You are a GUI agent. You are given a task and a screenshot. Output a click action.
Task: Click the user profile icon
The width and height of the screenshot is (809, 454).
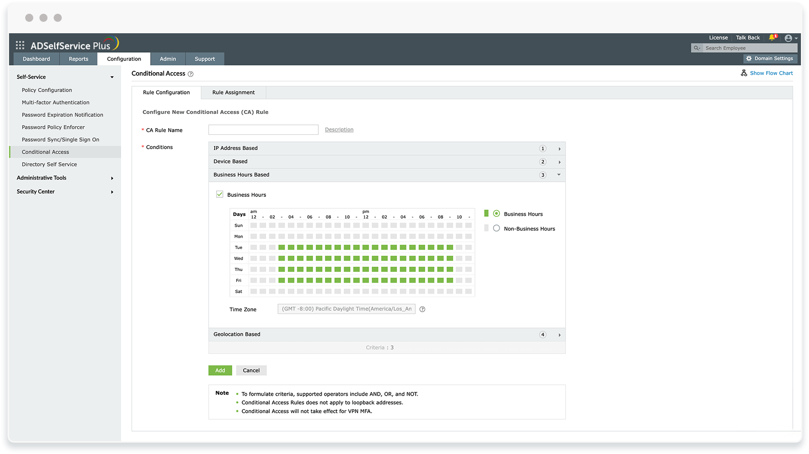pos(787,38)
